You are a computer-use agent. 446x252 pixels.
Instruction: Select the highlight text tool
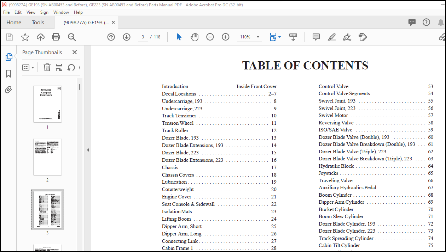[x=331, y=37]
